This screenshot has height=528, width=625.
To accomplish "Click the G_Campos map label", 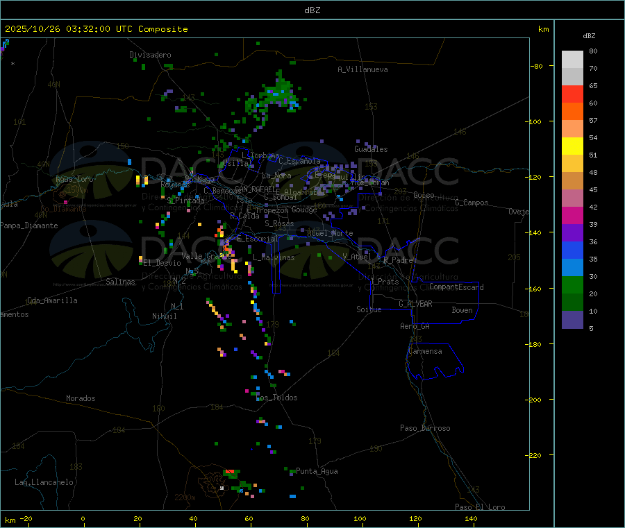I will 472,203.
